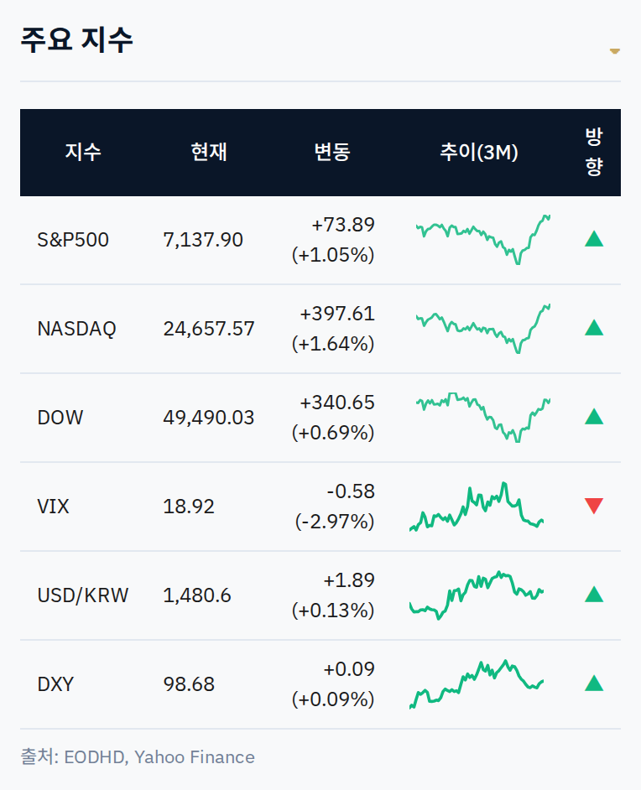The width and height of the screenshot is (641, 790).
Task: Click the USD/KRW index name
Action: [x=83, y=595]
